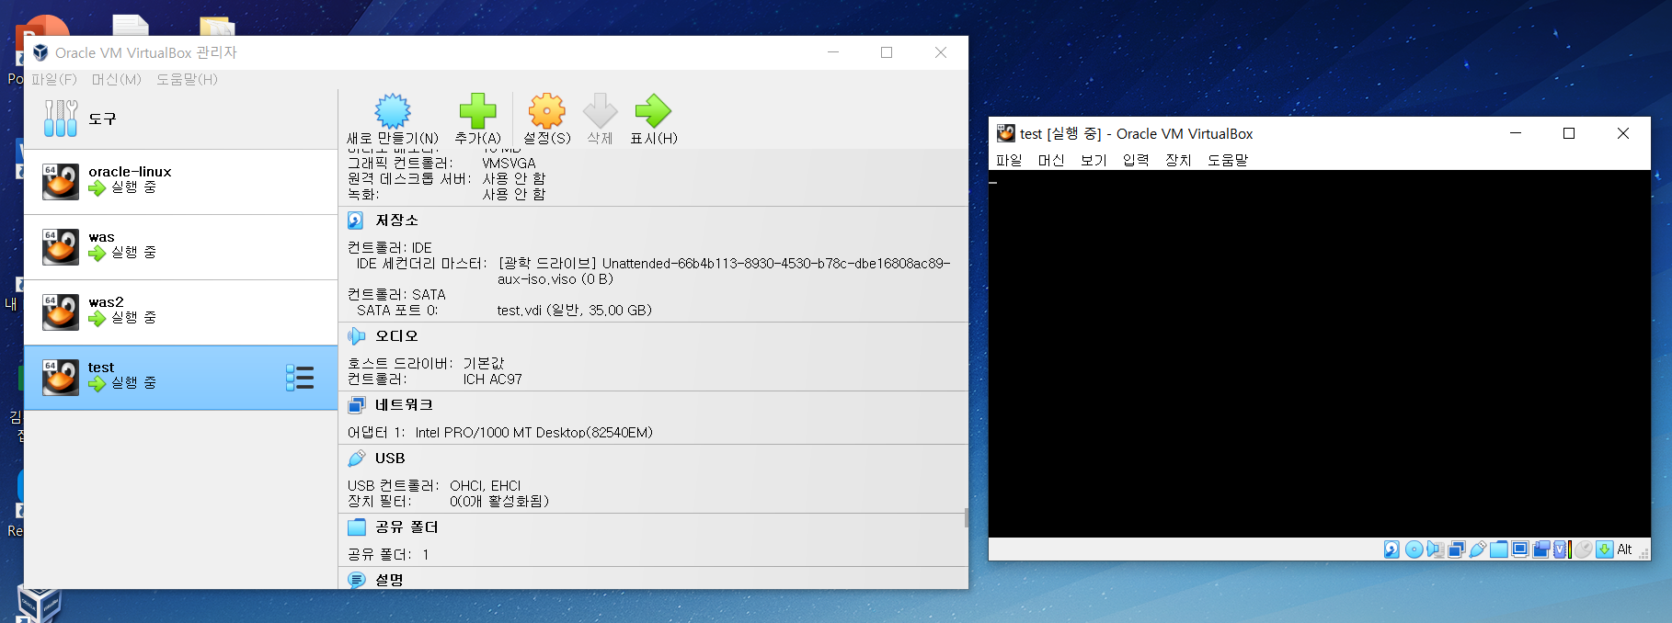This screenshot has width=1672, height=623.
Task: Open 도움말 menu in test VM window
Action: [x=1228, y=160]
